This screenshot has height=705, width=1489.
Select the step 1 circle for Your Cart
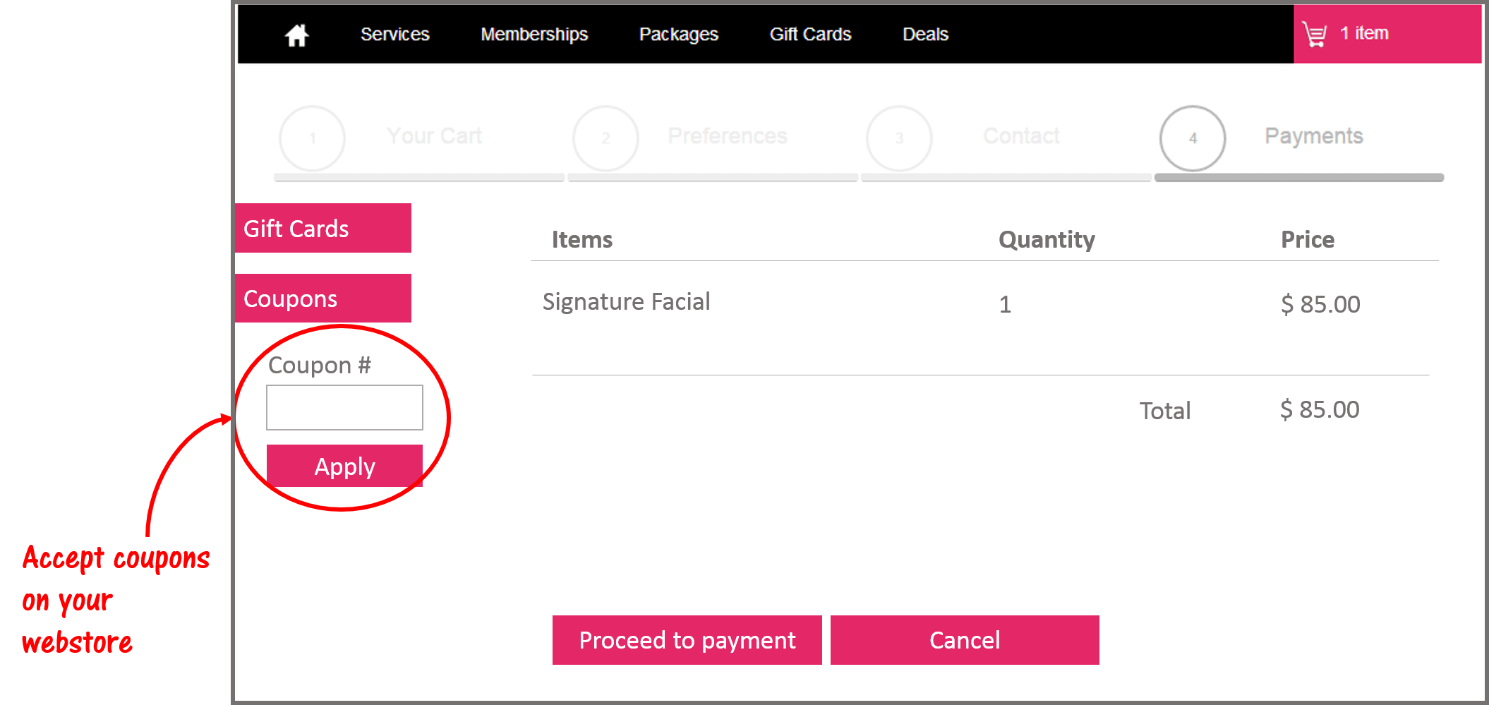tap(311, 138)
